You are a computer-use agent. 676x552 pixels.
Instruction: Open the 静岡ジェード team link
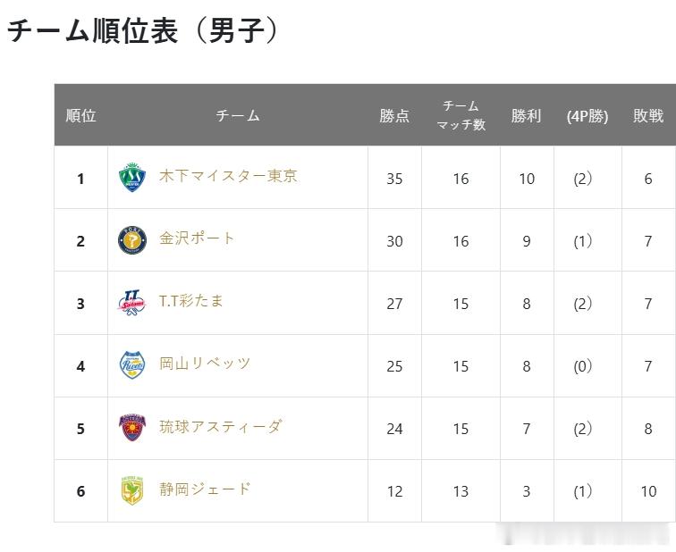point(205,489)
